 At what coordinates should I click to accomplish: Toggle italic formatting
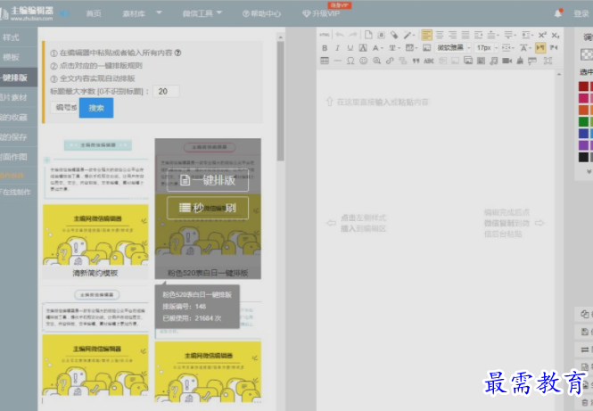(x=337, y=47)
